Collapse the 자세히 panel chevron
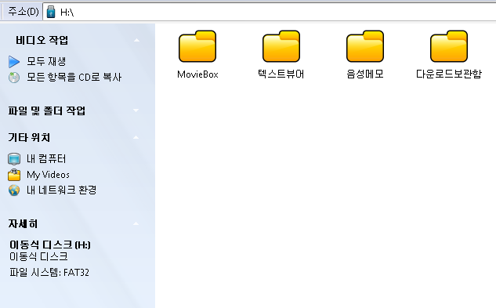496x308 pixels. [136, 224]
